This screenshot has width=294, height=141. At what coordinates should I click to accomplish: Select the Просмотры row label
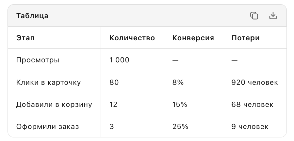[x=38, y=60]
